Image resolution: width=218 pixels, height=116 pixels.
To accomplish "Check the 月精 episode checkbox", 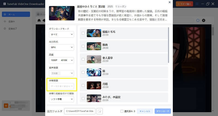I will pyautogui.click(x=83, y=85).
